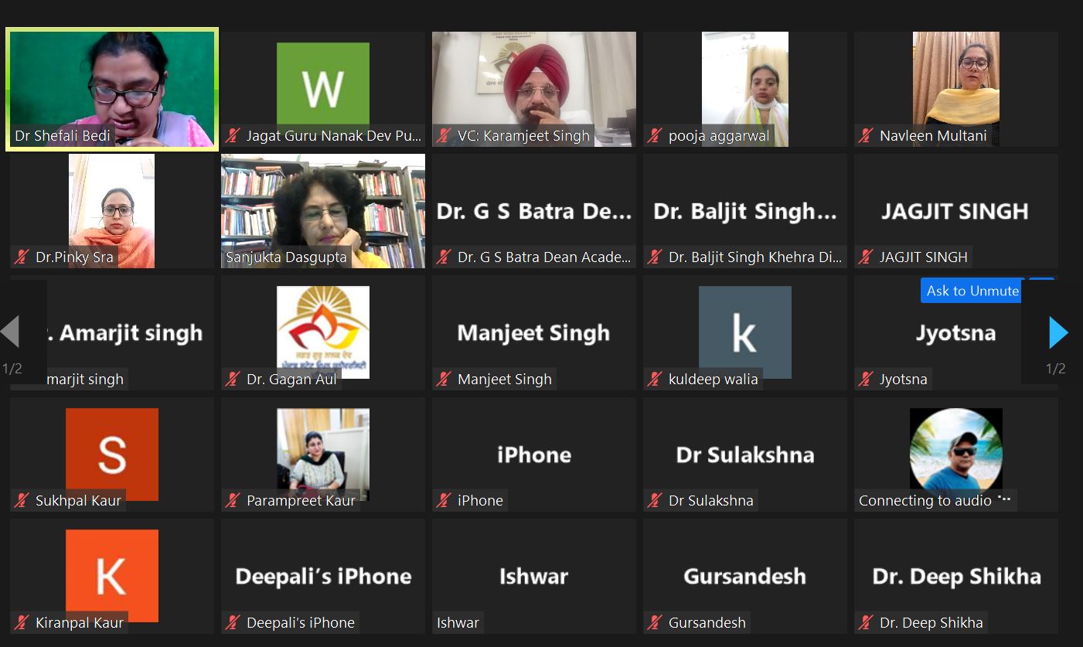This screenshot has width=1083, height=647.
Task: Click muted mic icon of Gursandesh
Action: [655, 622]
